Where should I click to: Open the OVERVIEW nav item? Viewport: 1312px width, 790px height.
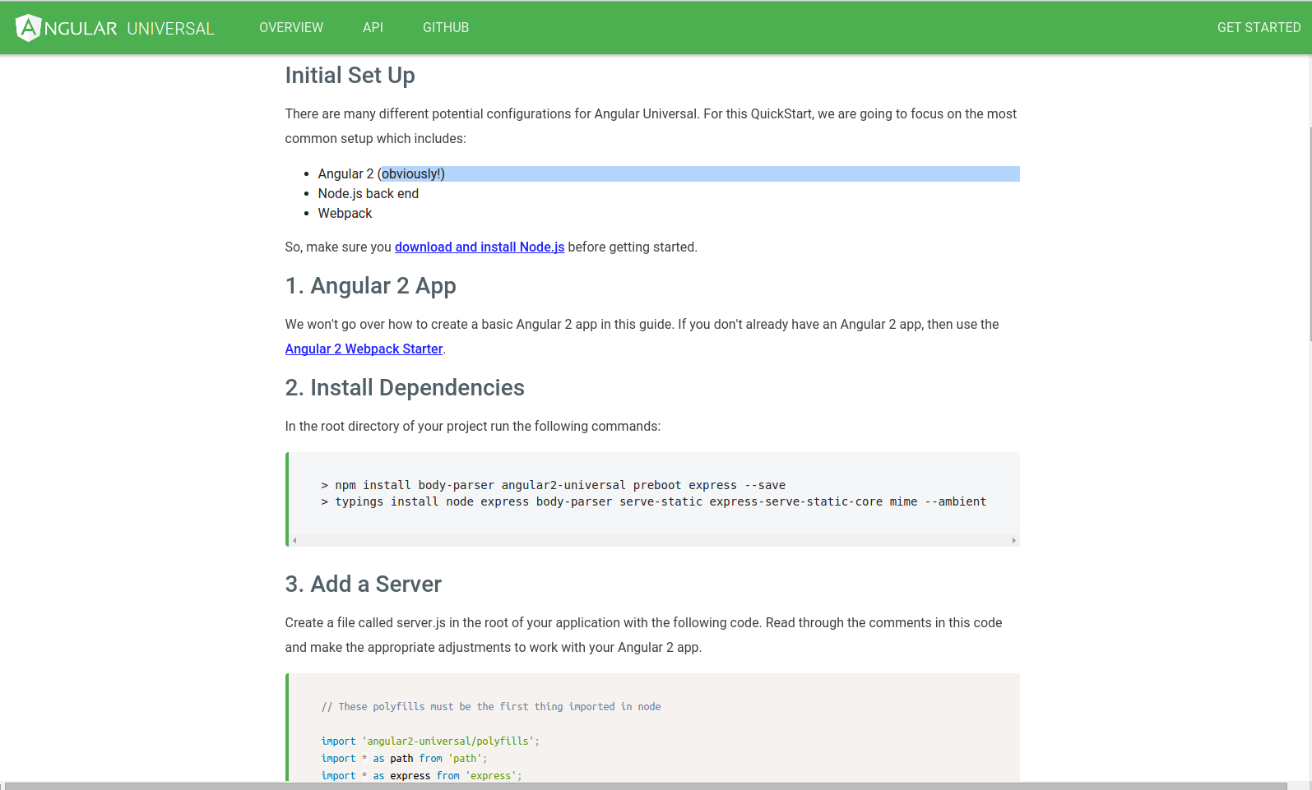pyautogui.click(x=291, y=28)
